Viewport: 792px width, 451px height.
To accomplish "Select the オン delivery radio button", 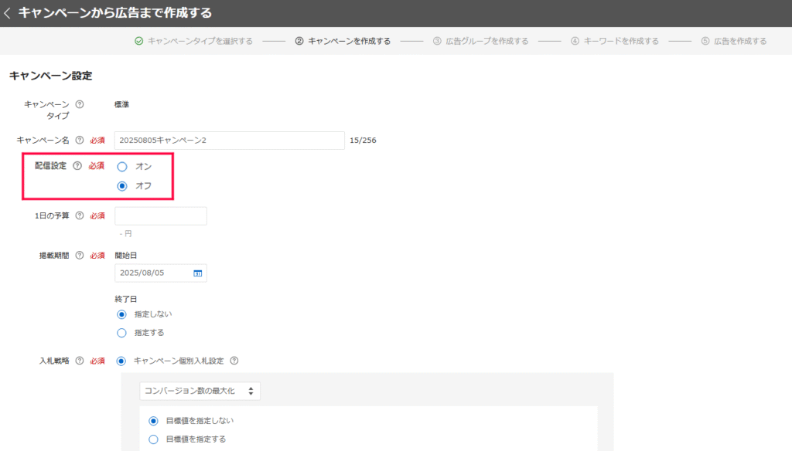I will click(121, 166).
